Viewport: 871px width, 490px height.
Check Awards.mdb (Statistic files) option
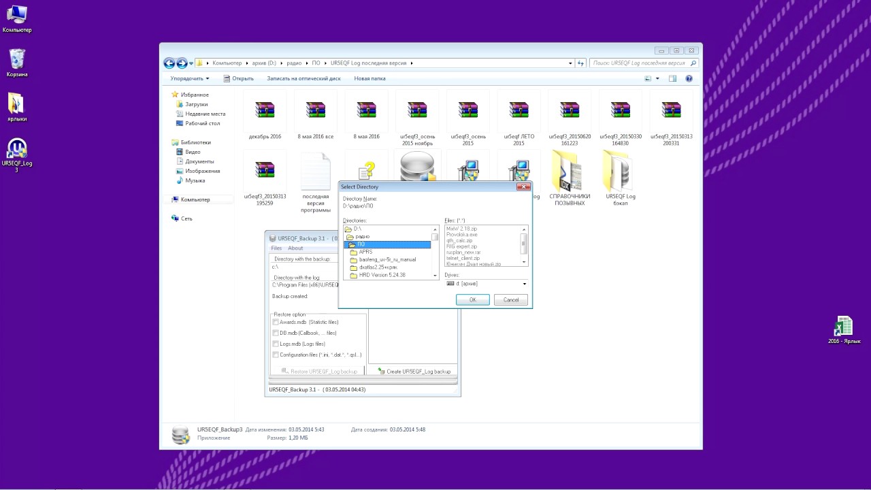pos(276,322)
